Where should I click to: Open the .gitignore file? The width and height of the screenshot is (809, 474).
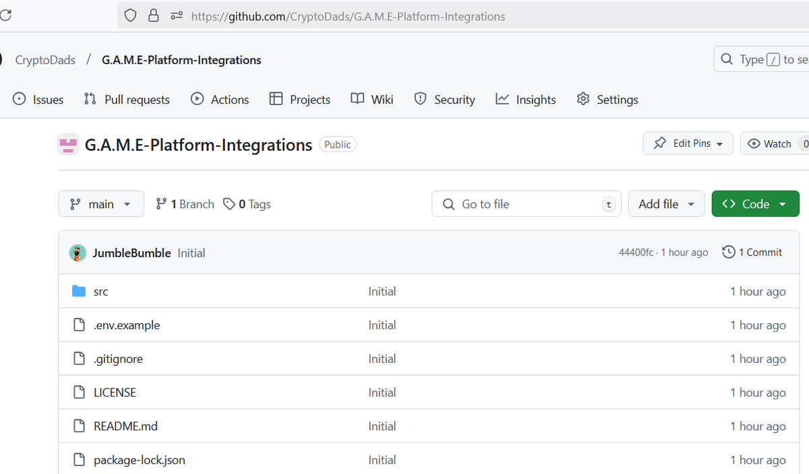tap(118, 359)
